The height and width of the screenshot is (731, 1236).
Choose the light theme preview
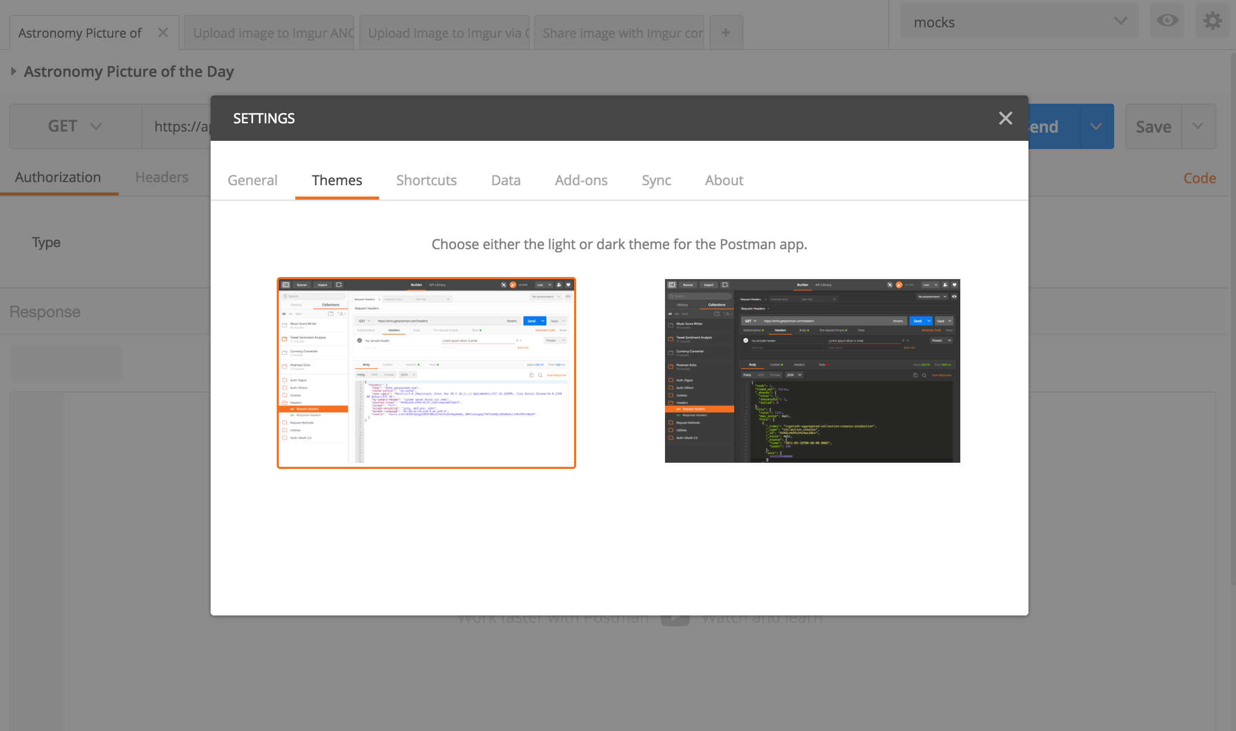[x=426, y=372]
